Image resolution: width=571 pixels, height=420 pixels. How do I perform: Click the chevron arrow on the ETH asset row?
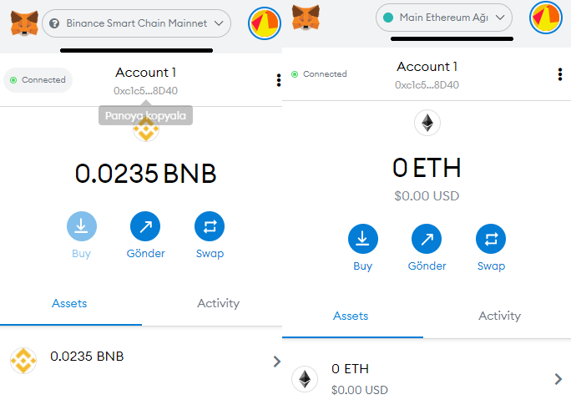tap(558, 379)
